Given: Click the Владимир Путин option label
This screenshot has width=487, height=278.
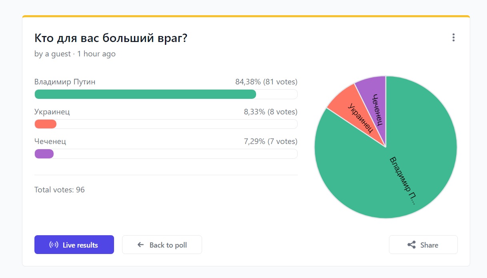Looking at the screenshot, I should [65, 82].
